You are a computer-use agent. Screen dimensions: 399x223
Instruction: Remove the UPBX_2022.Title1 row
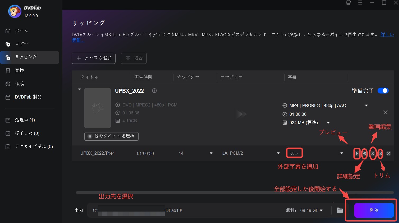[x=389, y=153]
